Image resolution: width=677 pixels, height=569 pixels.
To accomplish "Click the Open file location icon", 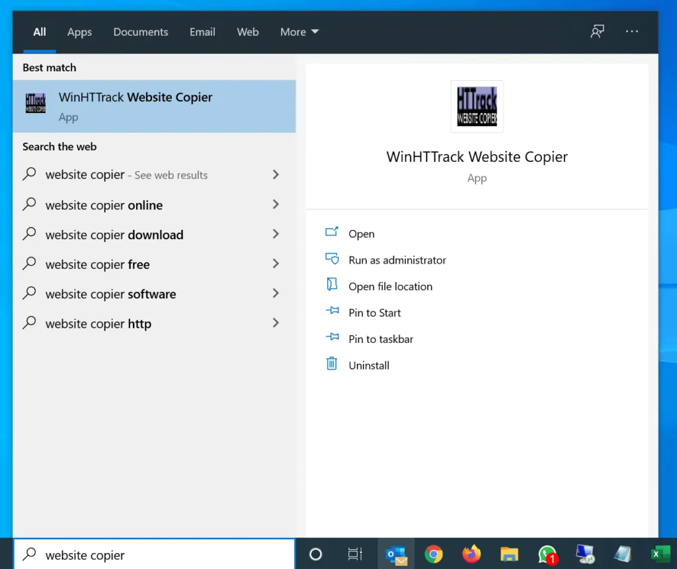I will [332, 284].
